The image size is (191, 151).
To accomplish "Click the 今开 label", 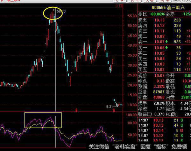I will coord(170,75).
